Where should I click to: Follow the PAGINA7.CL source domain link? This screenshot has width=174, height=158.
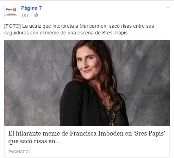(x=19, y=152)
